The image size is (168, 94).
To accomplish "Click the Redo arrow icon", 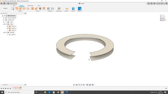I will [15, 3].
